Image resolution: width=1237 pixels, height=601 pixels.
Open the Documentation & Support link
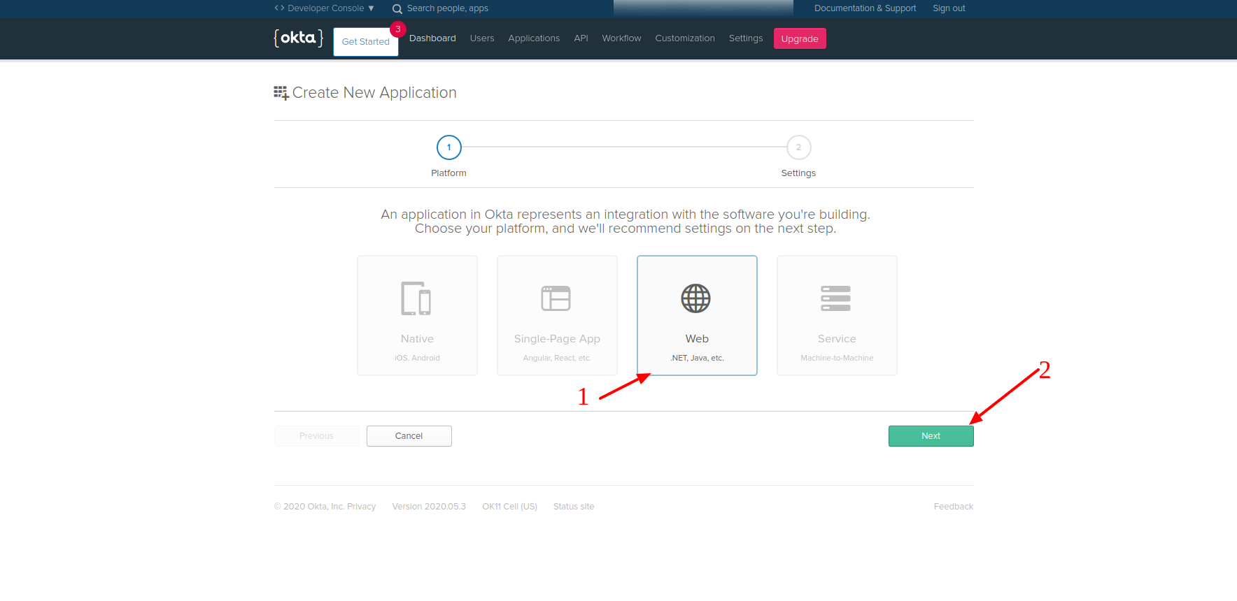click(865, 8)
